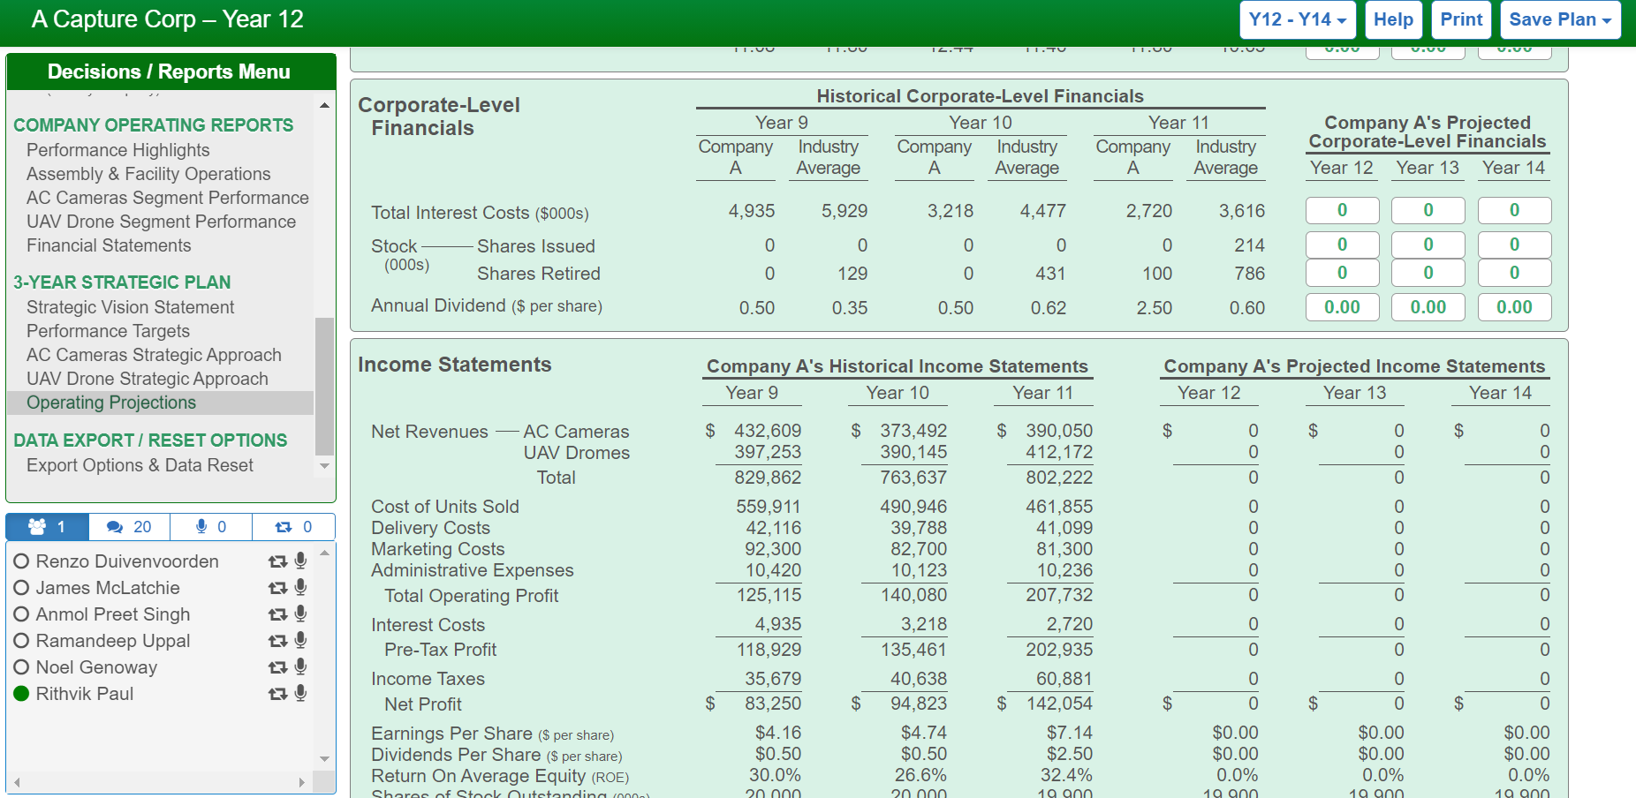Click the Help button
Screen dimensions: 1636x798
[1393, 19]
